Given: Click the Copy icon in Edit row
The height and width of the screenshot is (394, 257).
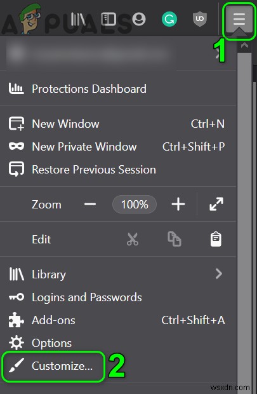Looking at the screenshot, I should (175, 239).
